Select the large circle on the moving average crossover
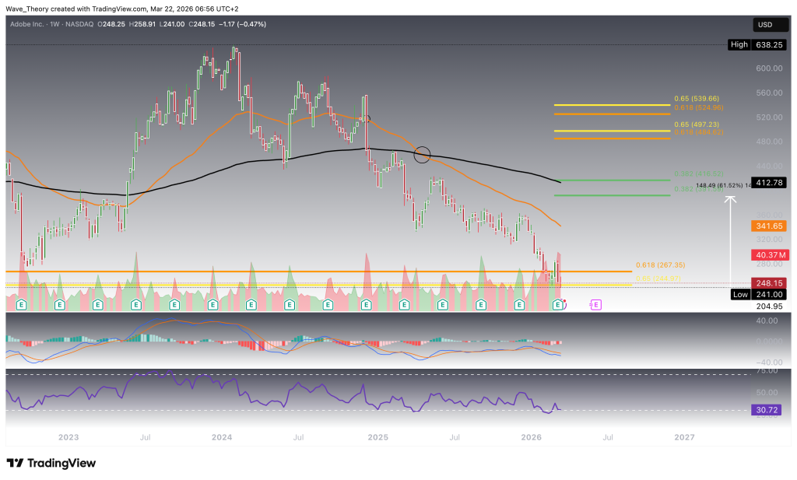The height and width of the screenshot is (480, 797). (422, 154)
